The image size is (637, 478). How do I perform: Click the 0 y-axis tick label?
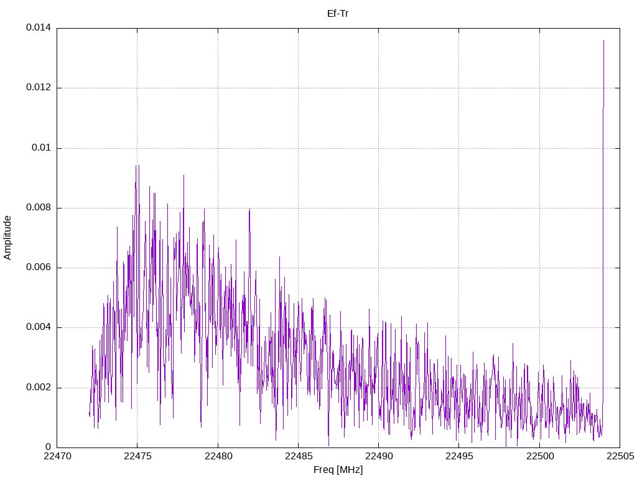pos(49,447)
